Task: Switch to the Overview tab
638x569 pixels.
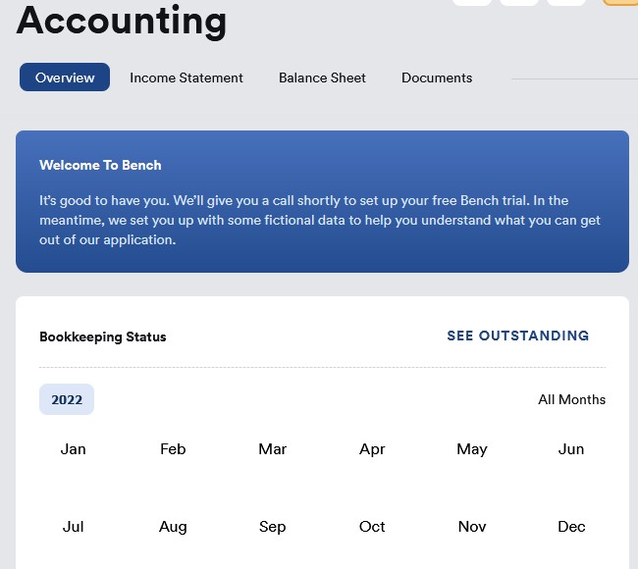Action: 65,78
